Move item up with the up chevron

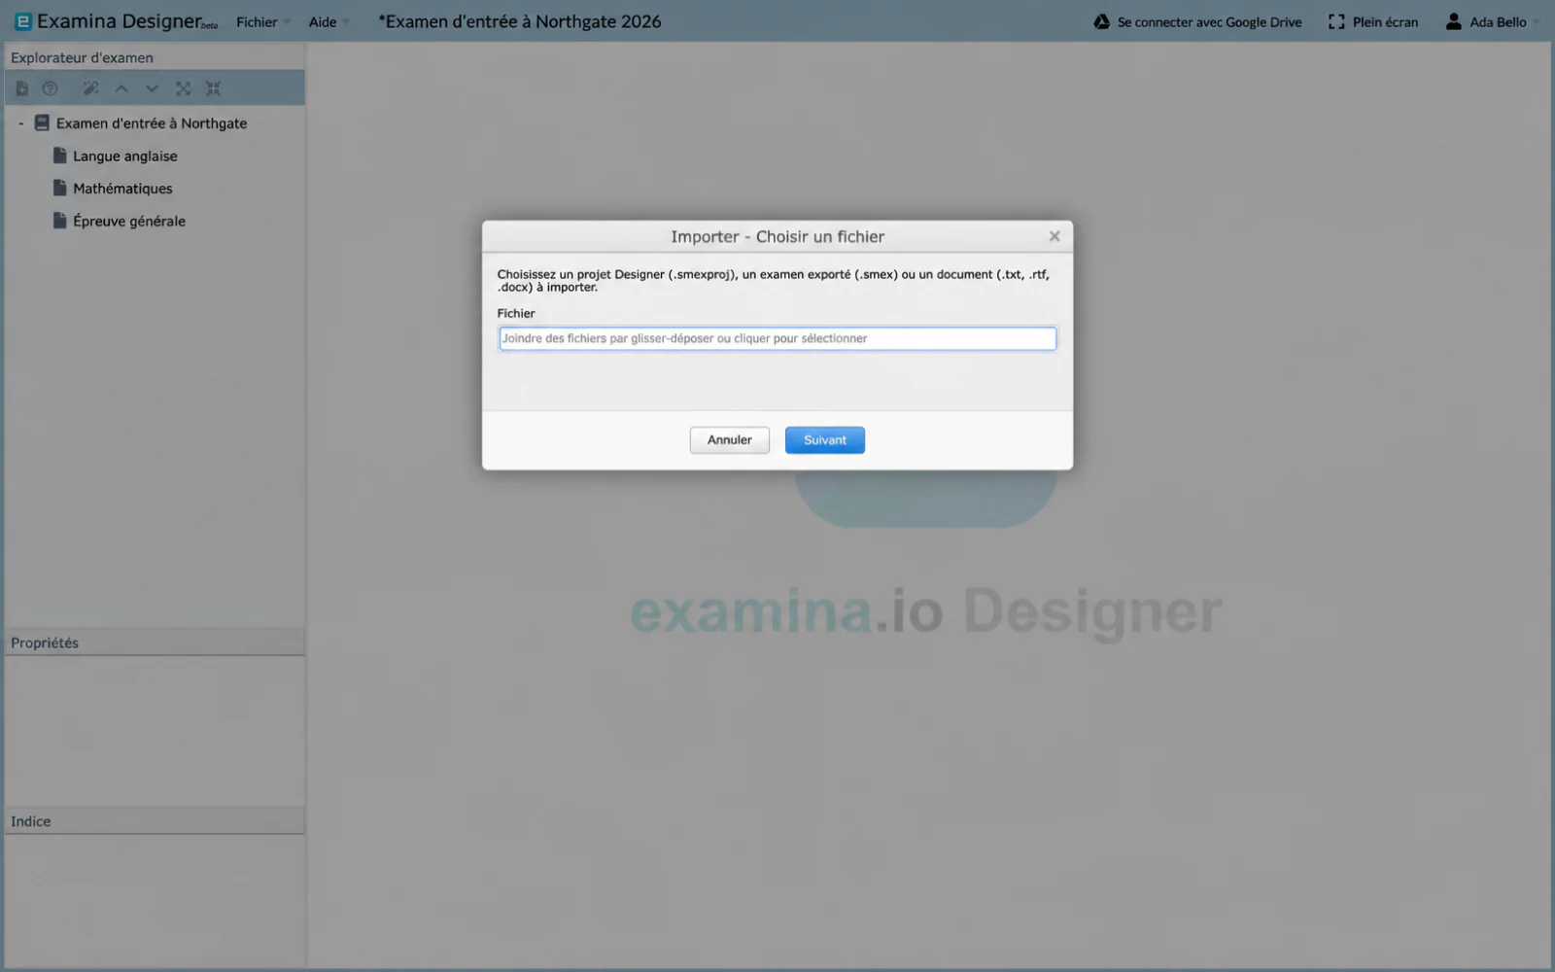pos(121,88)
